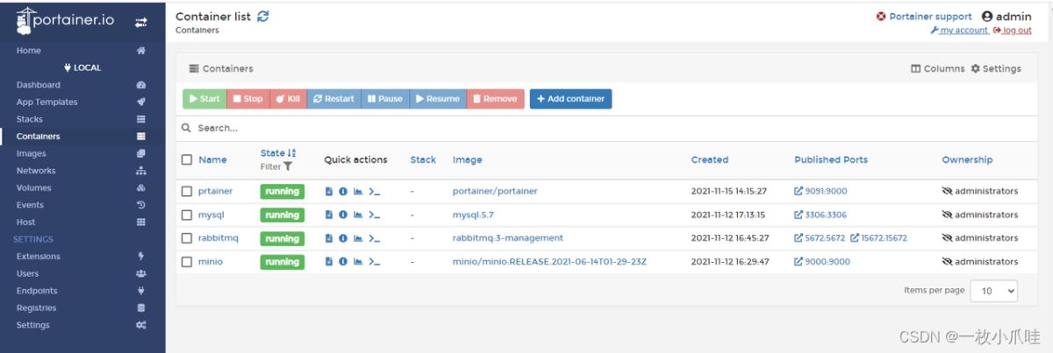Click the search magnifier icon
Viewport: 1053px width, 353px height.
186,128
